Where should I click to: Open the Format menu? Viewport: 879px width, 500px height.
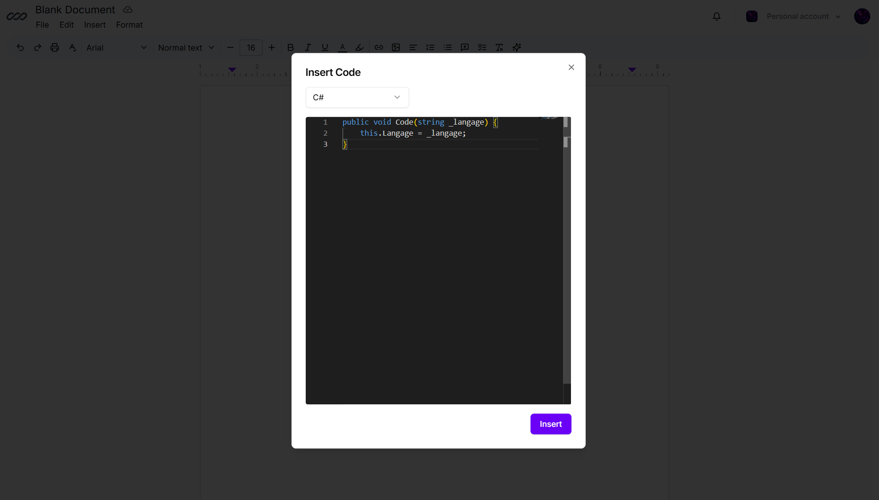(x=129, y=25)
